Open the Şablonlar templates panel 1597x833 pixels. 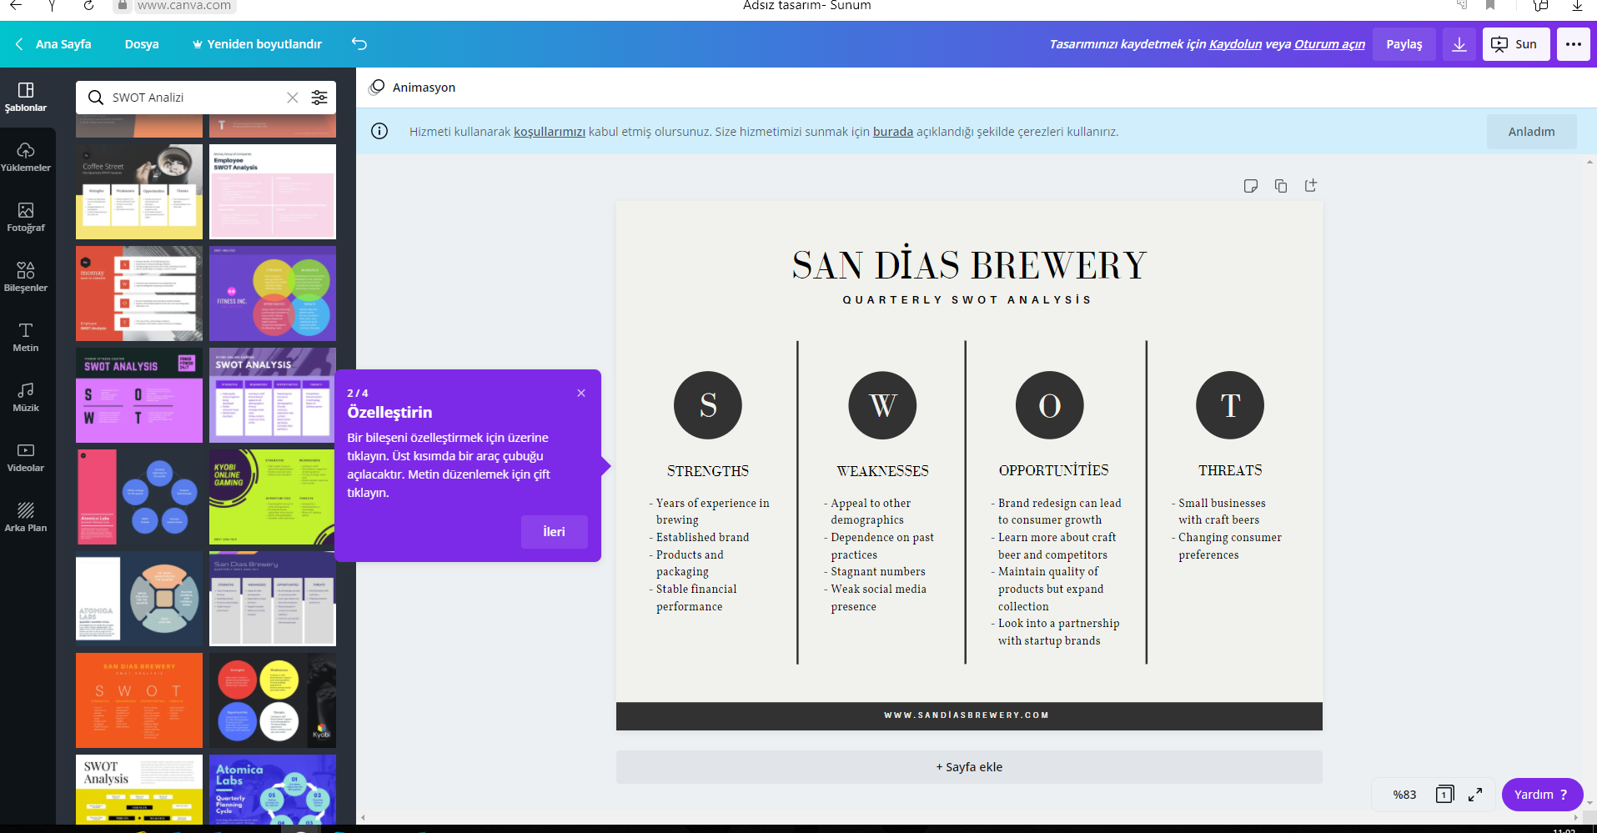coord(26,97)
